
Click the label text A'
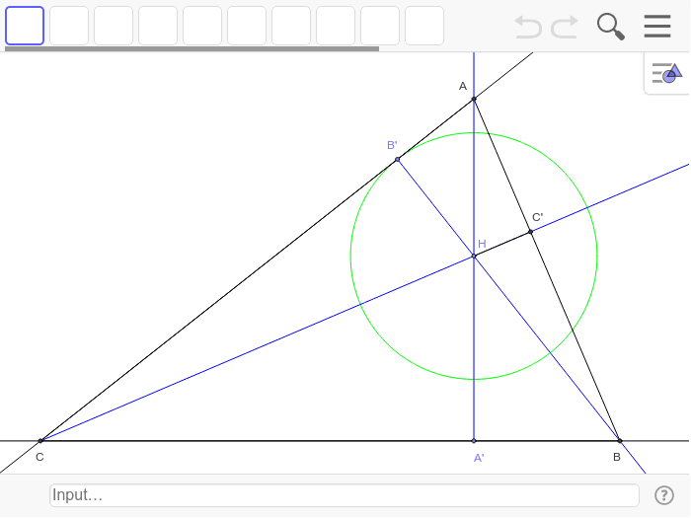[479, 458]
